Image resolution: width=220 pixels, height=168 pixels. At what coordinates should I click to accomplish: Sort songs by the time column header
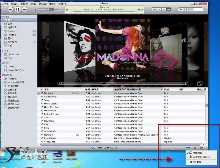click(87, 90)
